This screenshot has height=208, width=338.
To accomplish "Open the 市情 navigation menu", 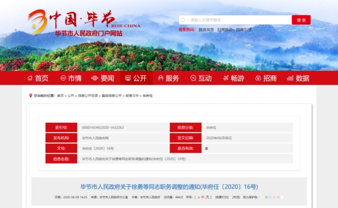I will coord(71,78).
